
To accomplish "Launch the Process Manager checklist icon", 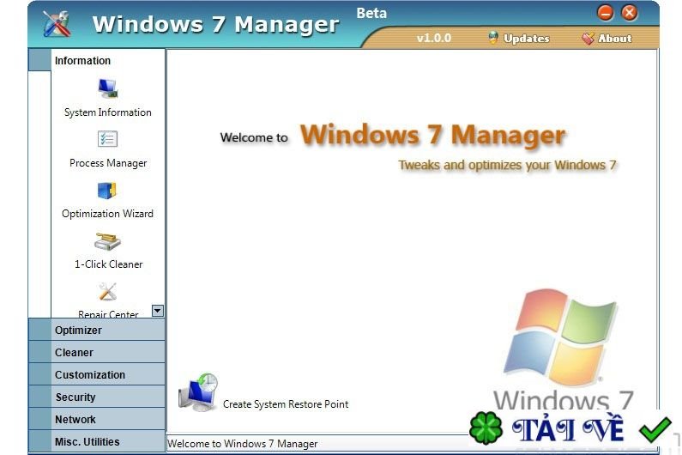I will click(x=107, y=139).
